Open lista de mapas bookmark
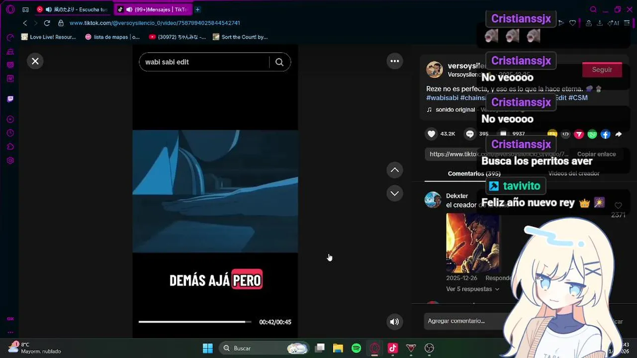 click(x=112, y=37)
